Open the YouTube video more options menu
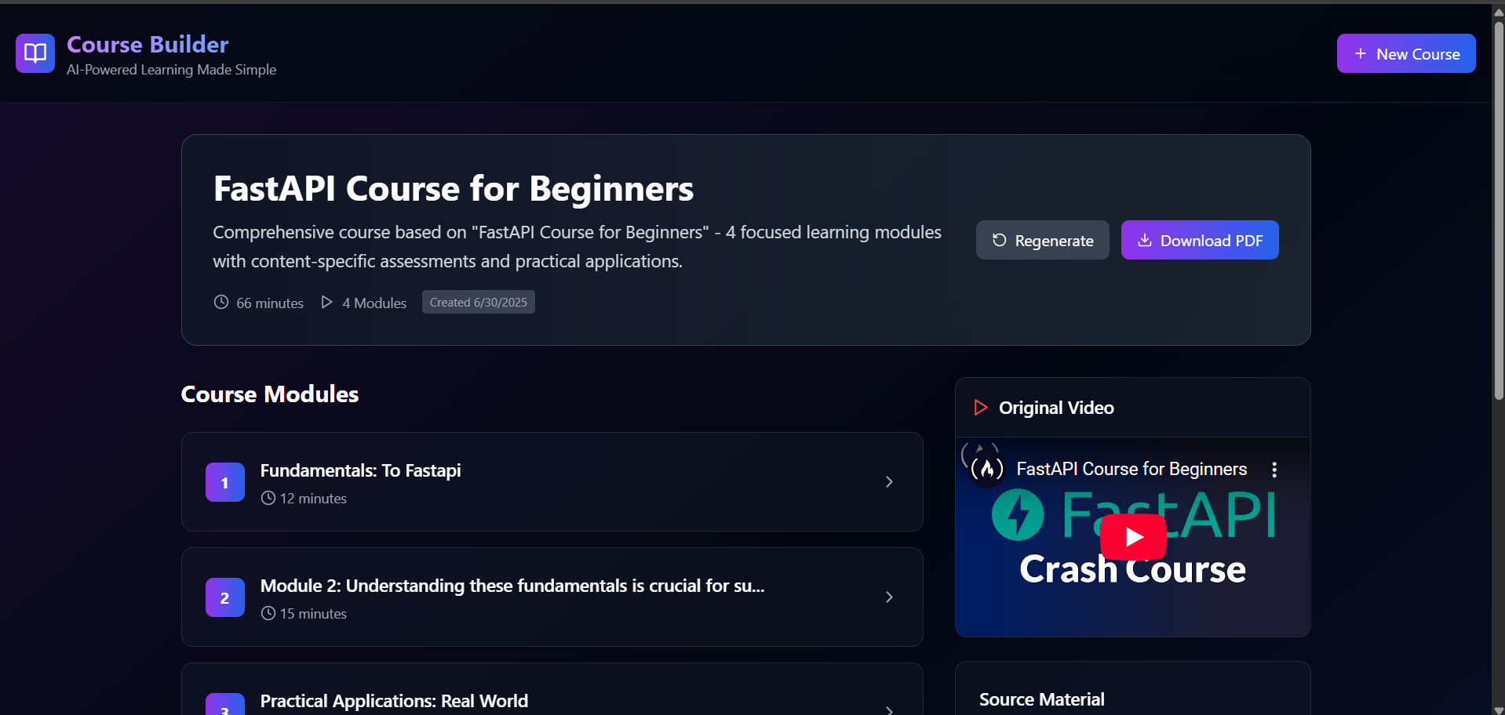The height and width of the screenshot is (715, 1505). coord(1274,469)
